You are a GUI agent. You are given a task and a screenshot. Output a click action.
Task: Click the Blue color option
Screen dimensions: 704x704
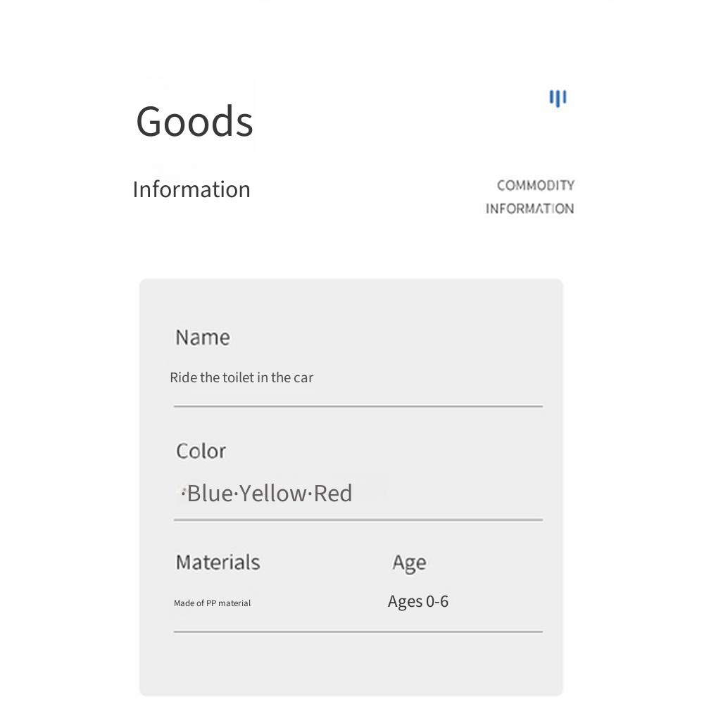click(x=210, y=493)
